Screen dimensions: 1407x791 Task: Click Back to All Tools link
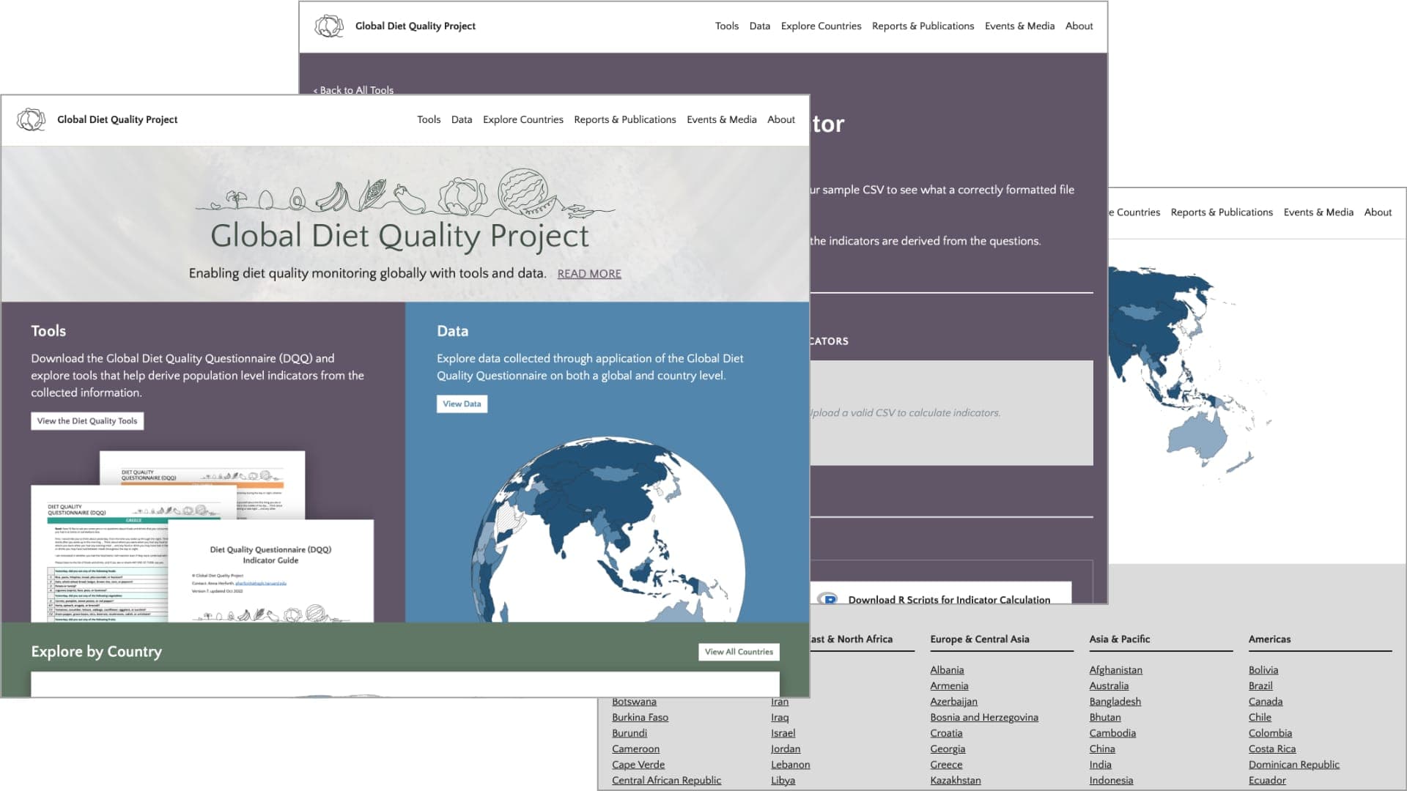(354, 90)
